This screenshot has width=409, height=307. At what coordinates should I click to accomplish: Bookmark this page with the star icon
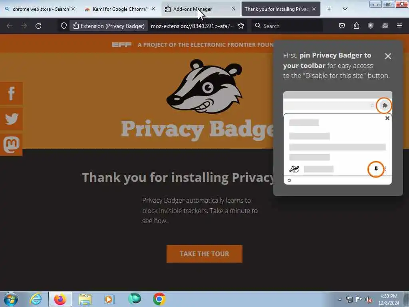pos(241,26)
